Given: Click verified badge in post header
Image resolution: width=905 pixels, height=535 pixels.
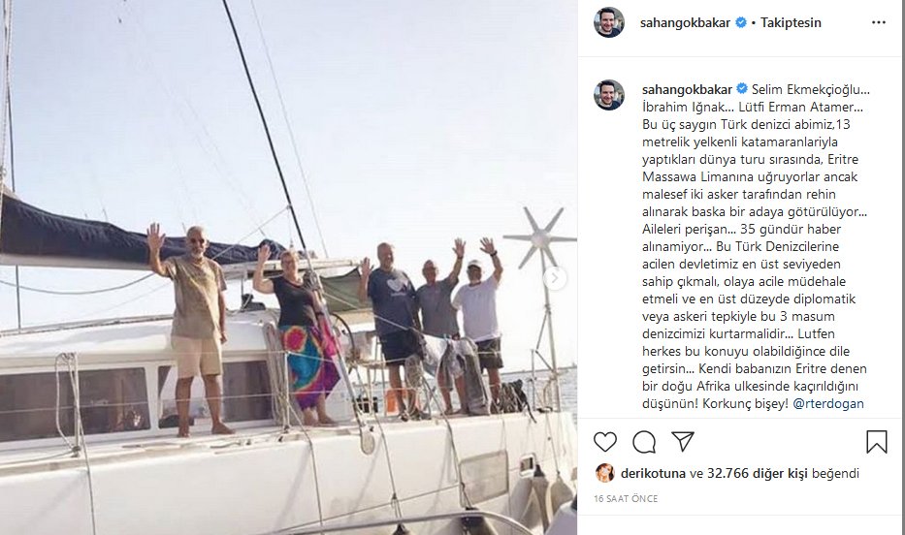Looking at the screenshot, I should tap(741, 22).
